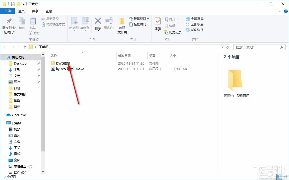Screen dimensions: 289x180
Task: Open 音乐 under This PC
Action: [x=17, y=154]
